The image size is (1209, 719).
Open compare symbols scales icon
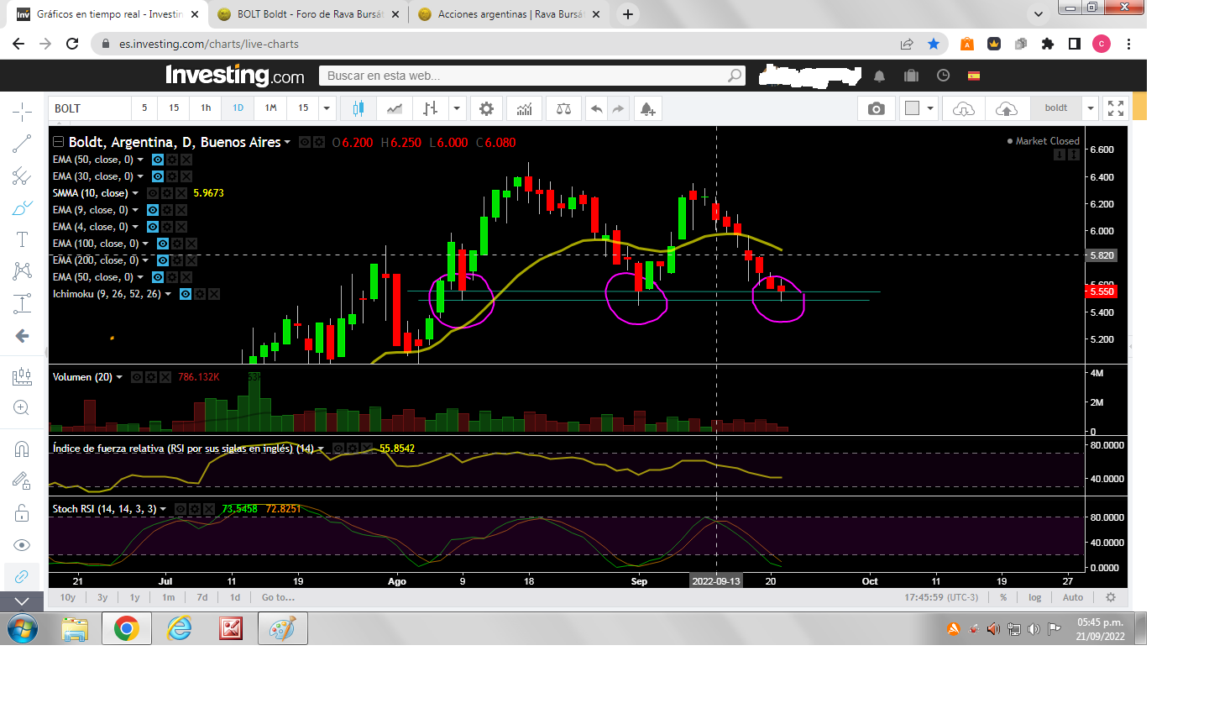[563, 108]
